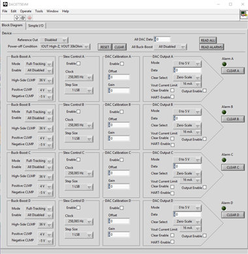The image size is (248, 254).
Task: Select the Block Diagram tab
Action: pos(12,25)
